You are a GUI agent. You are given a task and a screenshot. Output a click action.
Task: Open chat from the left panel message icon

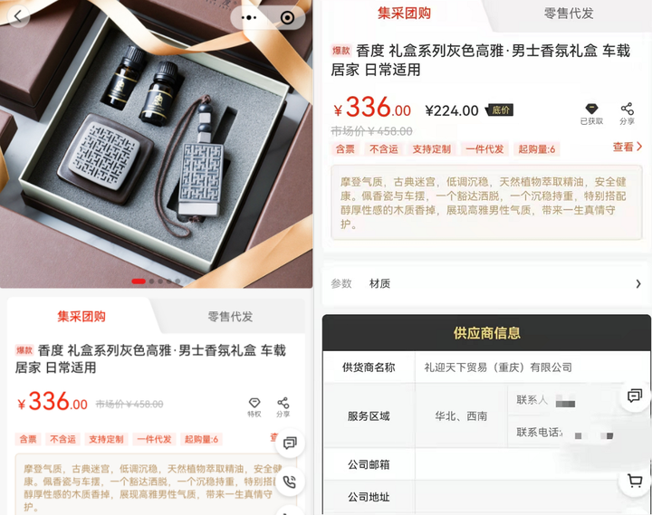pyautogui.click(x=290, y=443)
